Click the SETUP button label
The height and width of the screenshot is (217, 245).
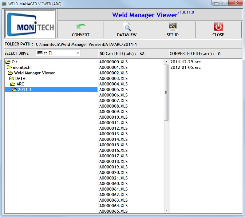pyautogui.click(x=172, y=35)
